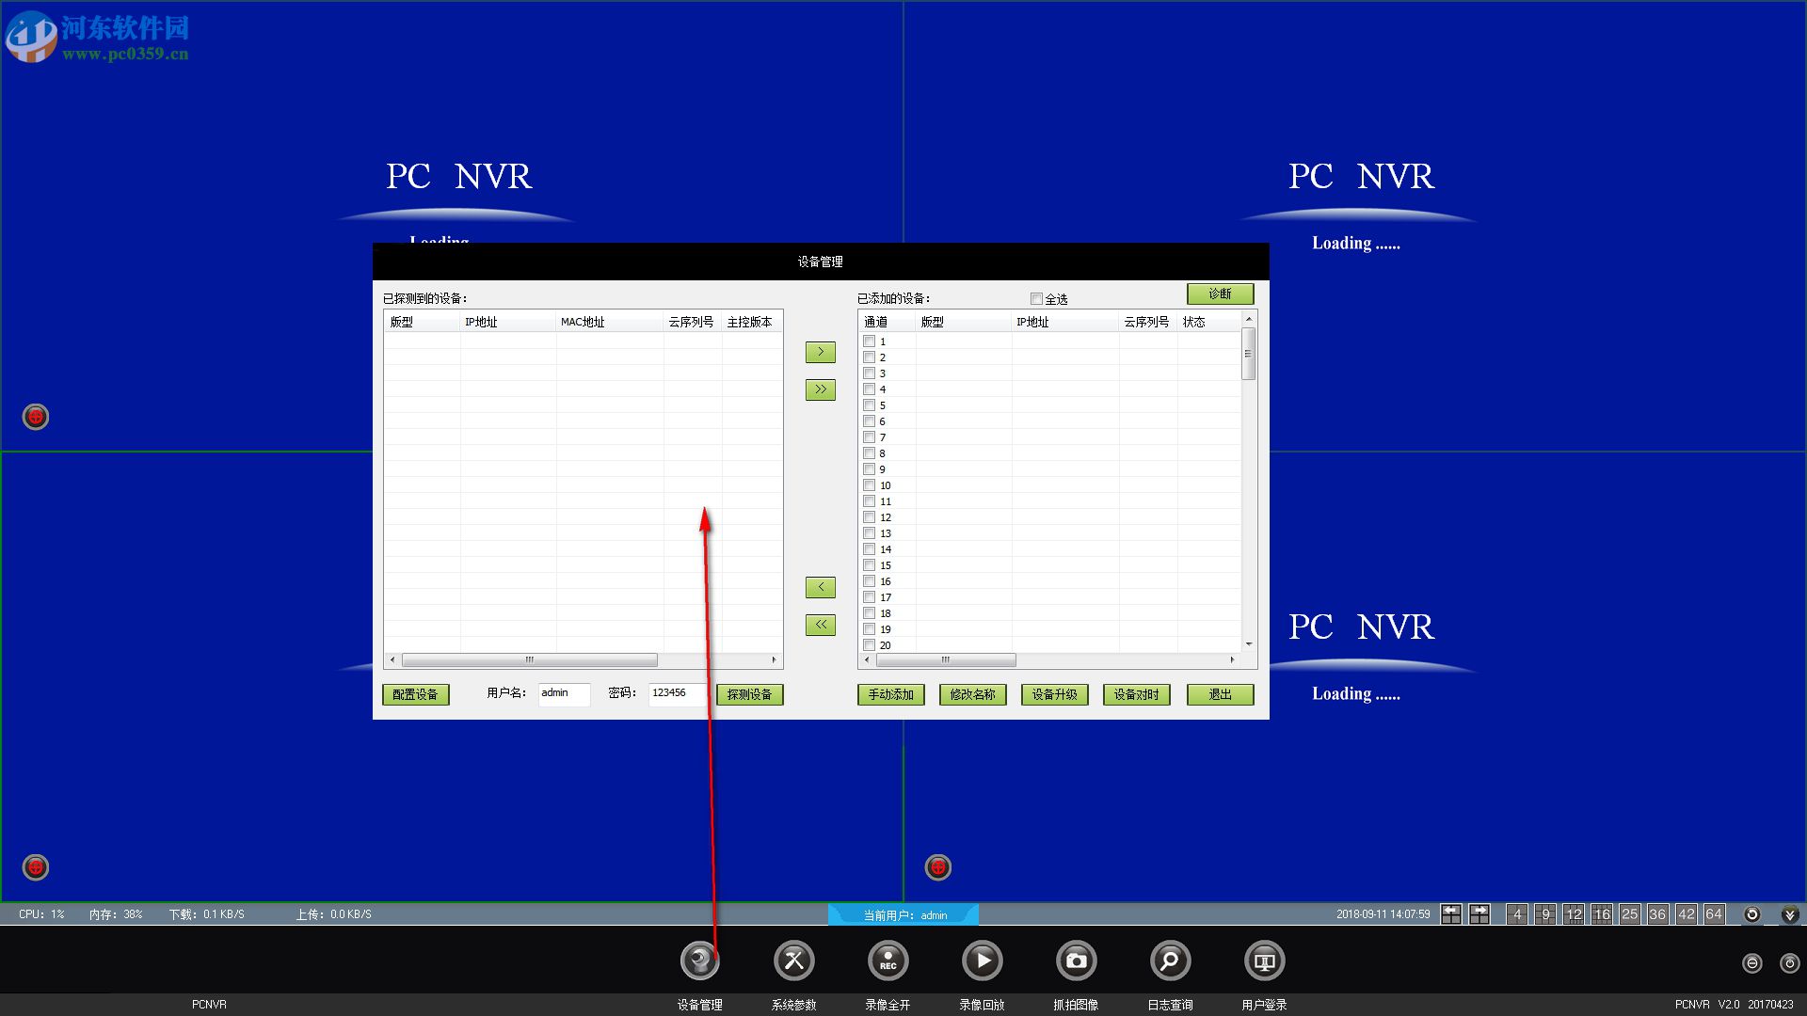
Task: Open 录像回放 playback icon
Action: point(982,960)
